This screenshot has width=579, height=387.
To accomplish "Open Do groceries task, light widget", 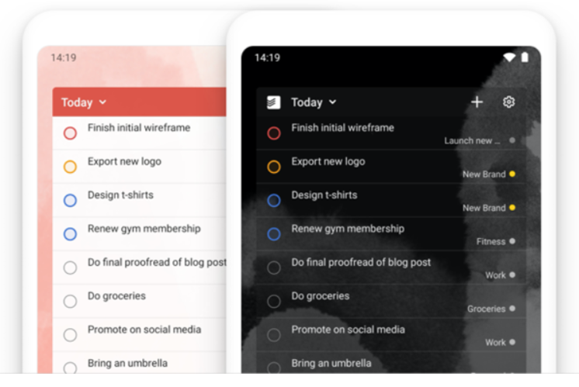I will point(116,296).
